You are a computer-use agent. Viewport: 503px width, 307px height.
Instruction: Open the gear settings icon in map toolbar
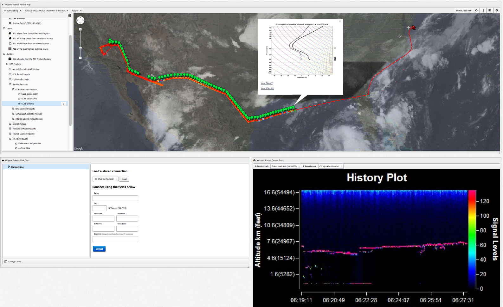point(497,10)
